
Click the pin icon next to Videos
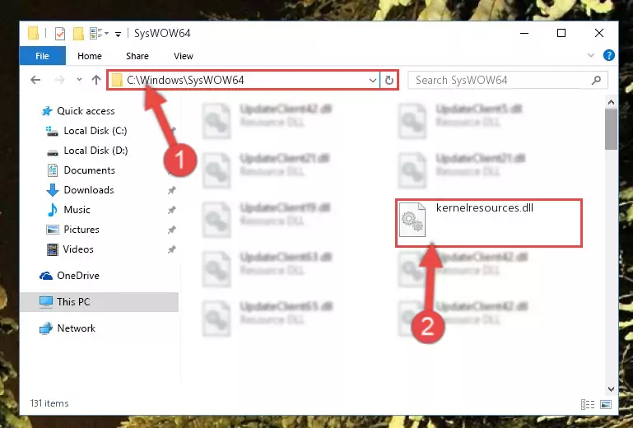click(171, 249)
